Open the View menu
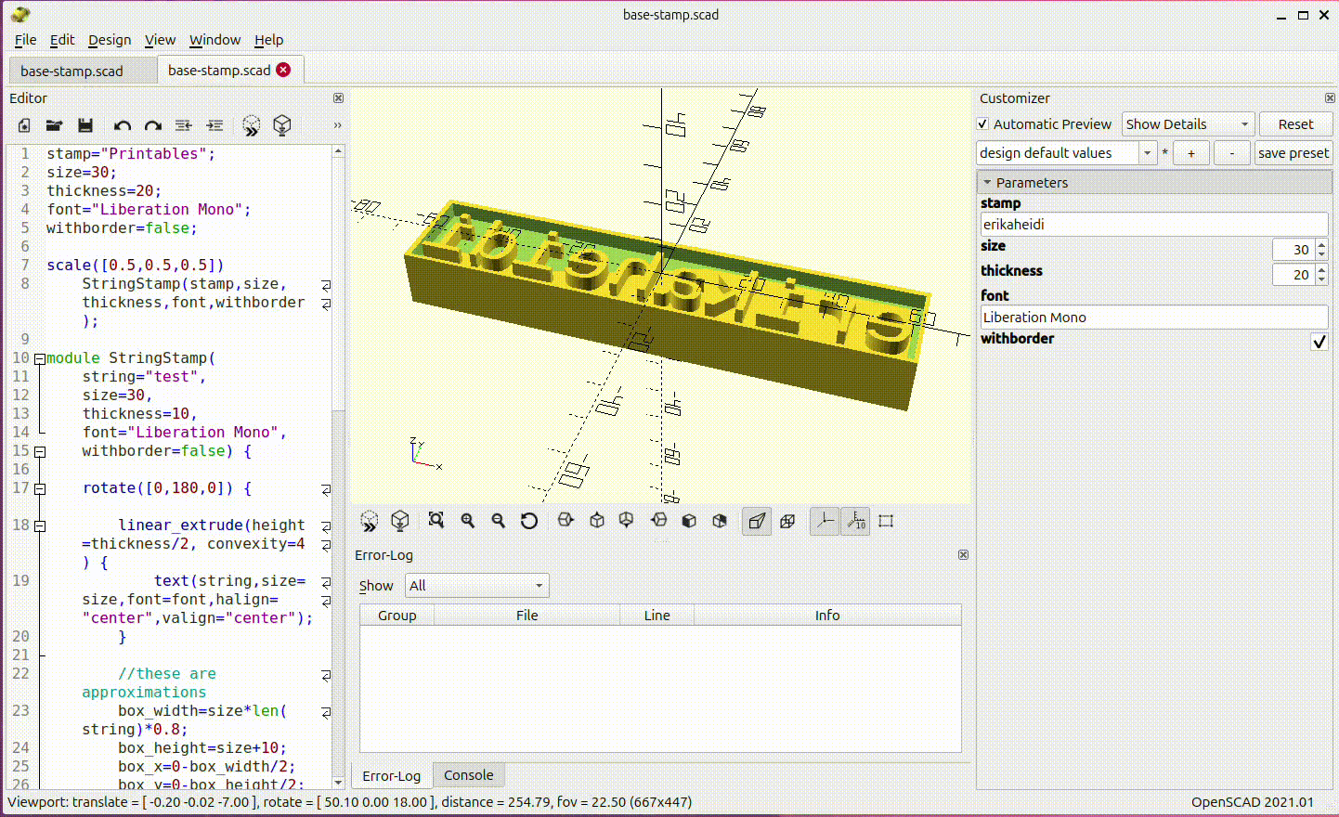The width and height of the screenshot is (1339, 817). 160,40
